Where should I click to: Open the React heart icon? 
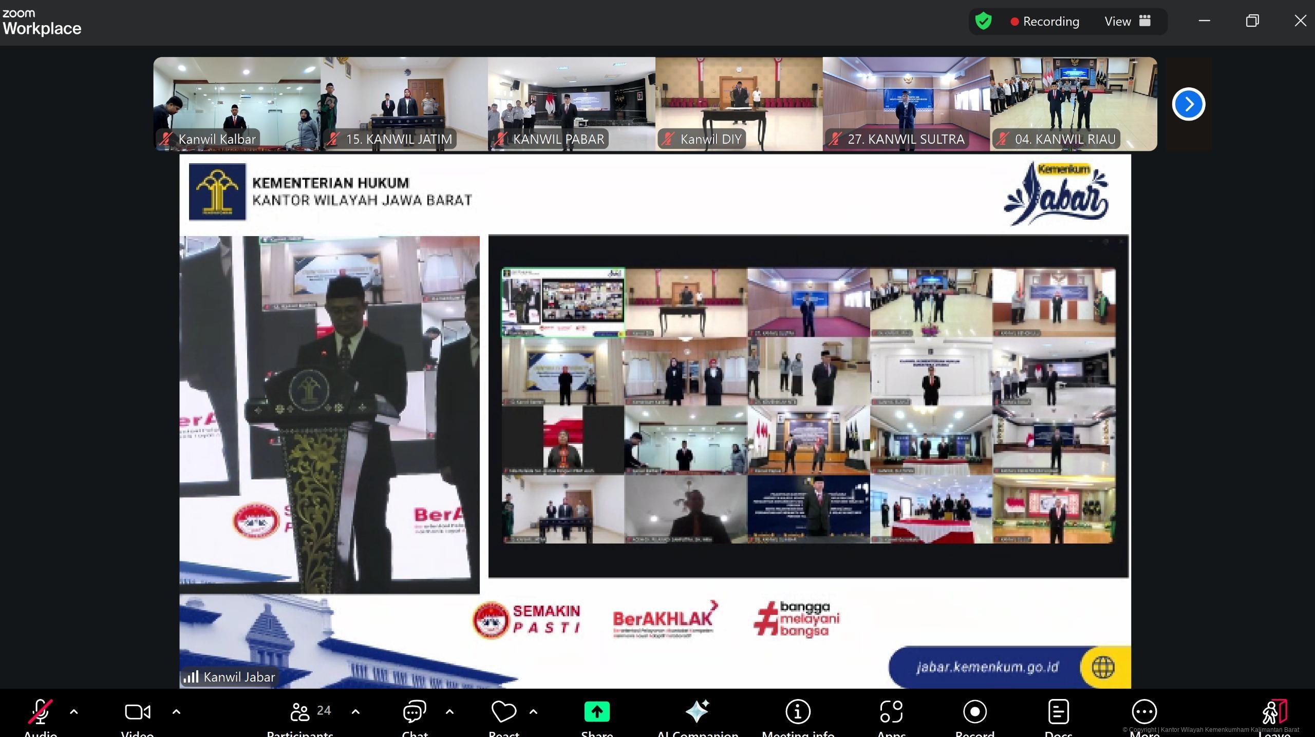(x=503, y=712)
